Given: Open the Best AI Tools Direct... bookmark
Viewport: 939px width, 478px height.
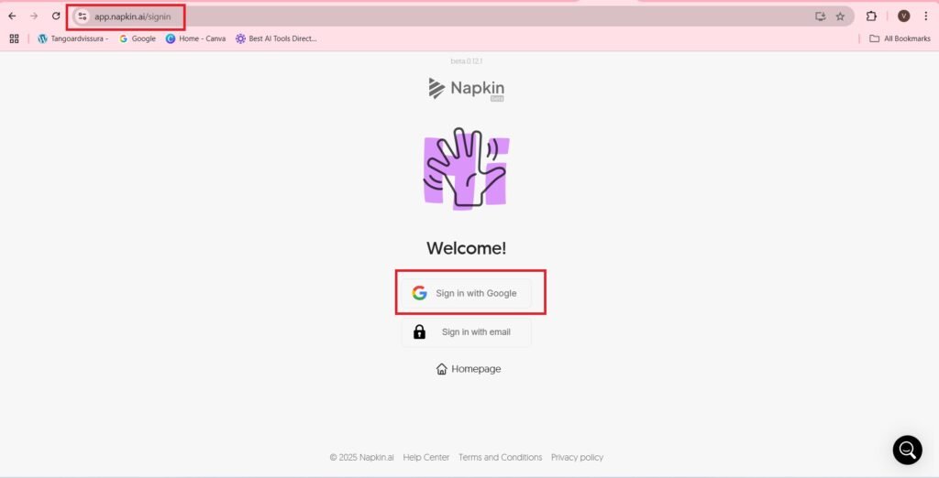Looking at the screenshot, I should click(x=276, y=38).
